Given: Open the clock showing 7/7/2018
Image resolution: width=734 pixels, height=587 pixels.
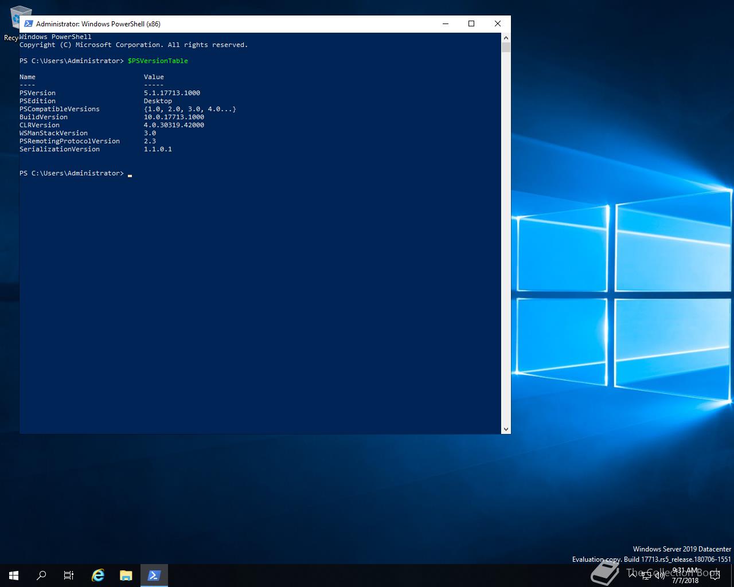Looking at the screenshot, I should coord(685,576).
